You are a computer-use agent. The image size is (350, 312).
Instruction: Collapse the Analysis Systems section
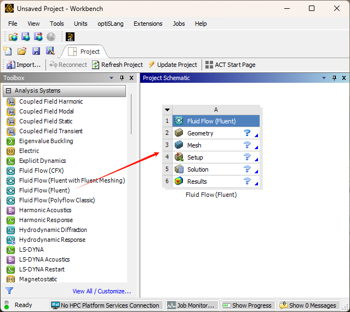[9, 90]
